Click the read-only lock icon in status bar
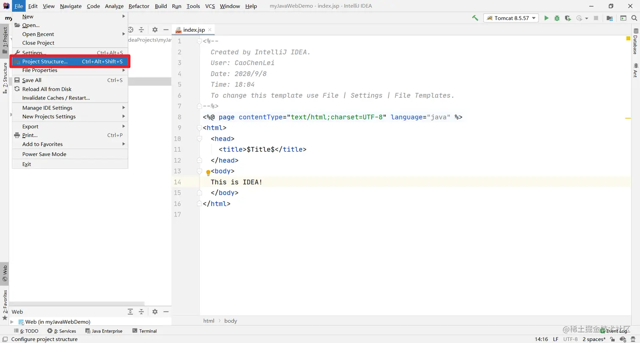 tap(612, 339)
